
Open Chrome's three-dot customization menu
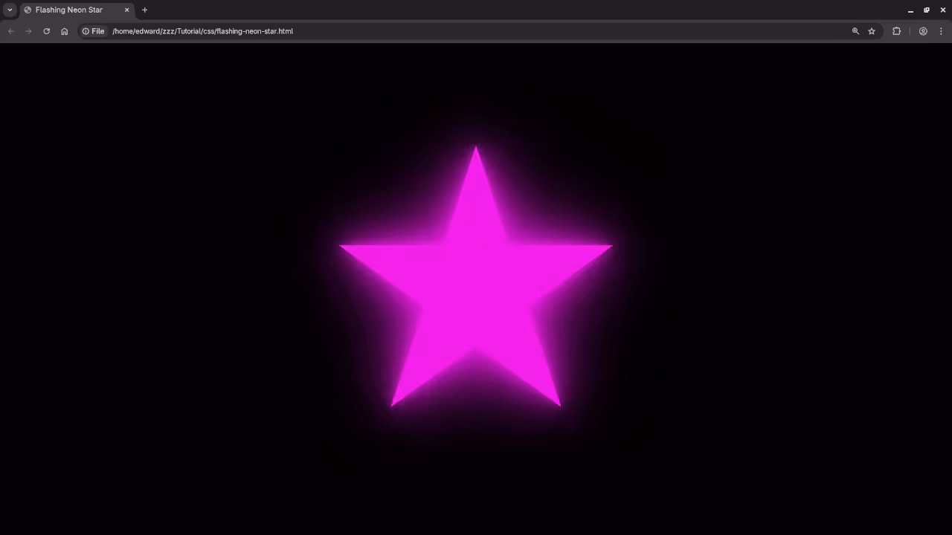[942, 31]
